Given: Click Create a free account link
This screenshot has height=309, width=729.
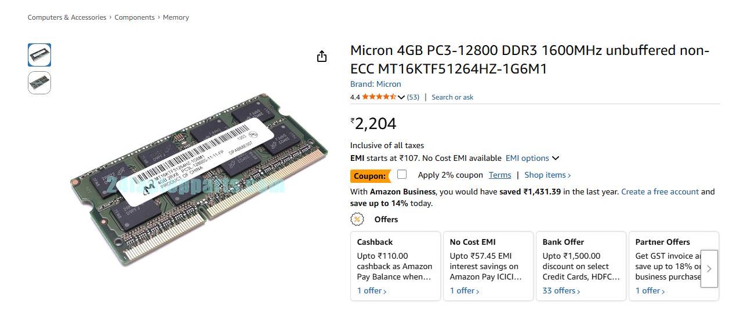Looking at the screenshot, I should [x=659, y=192].
